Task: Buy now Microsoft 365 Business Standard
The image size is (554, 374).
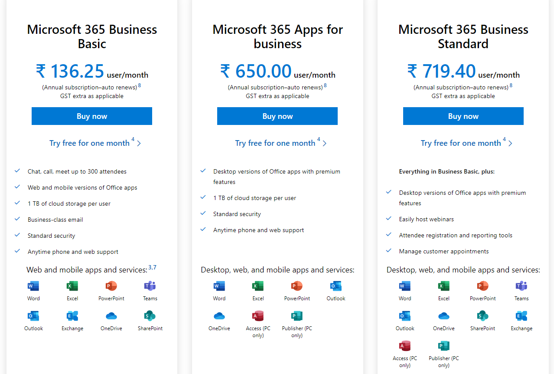Action: (x=463, y=116)
